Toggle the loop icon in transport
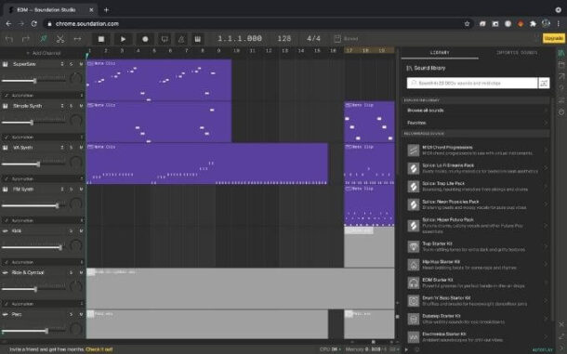 click(x=165, y=39)
